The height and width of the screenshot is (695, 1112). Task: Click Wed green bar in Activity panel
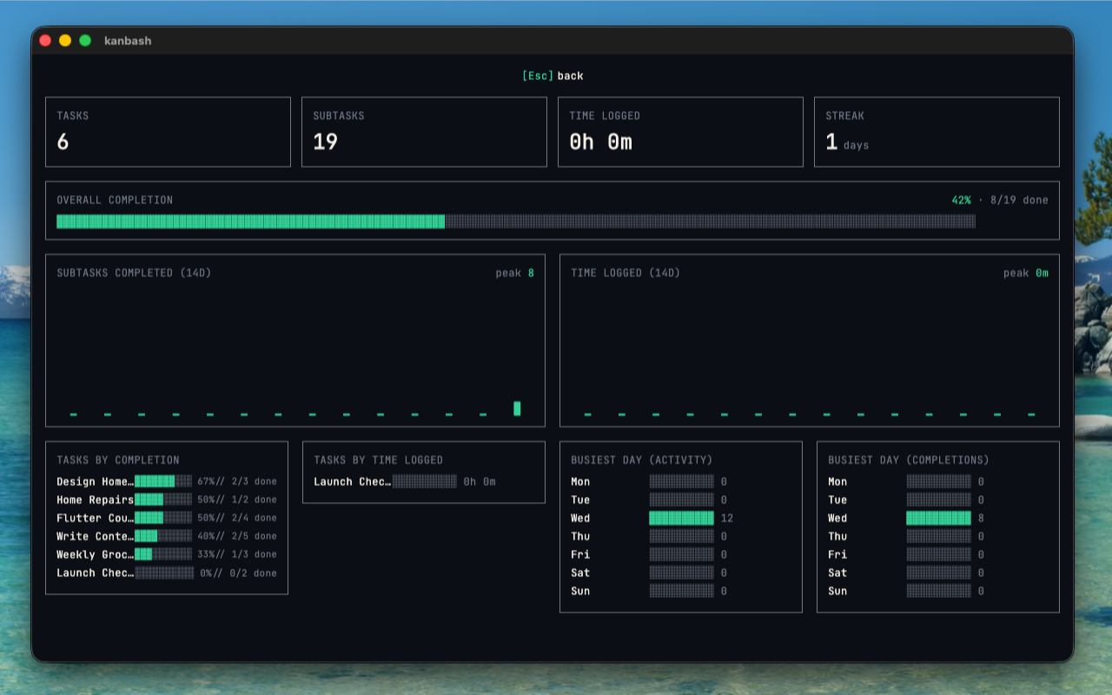point(681,518)
